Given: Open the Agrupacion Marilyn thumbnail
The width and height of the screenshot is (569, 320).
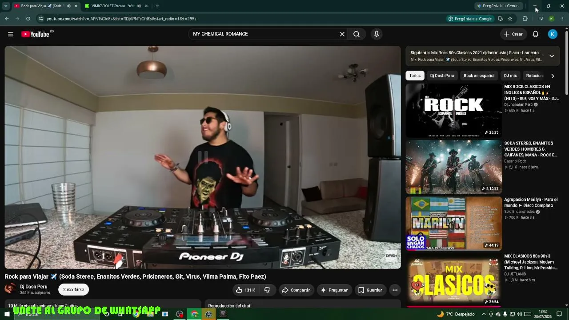Looking at the screenshot, I should 453,224.
